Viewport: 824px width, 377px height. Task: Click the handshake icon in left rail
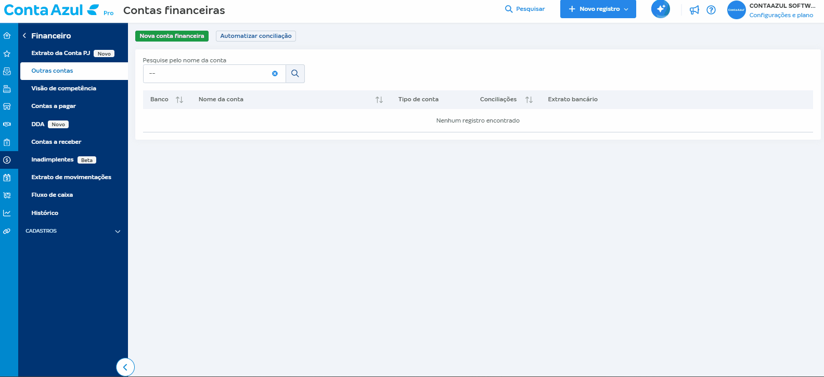[7, 124]
